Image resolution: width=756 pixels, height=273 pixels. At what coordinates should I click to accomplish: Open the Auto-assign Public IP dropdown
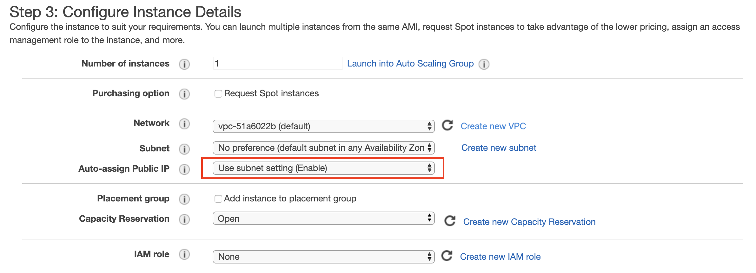pyautogui.click(x=323, y=168)
